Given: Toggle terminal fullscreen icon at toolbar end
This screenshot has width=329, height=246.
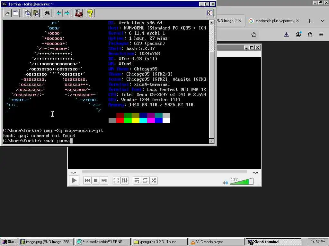Looking at the screenshot, I should pyautogui.click(x=209, y=13).
